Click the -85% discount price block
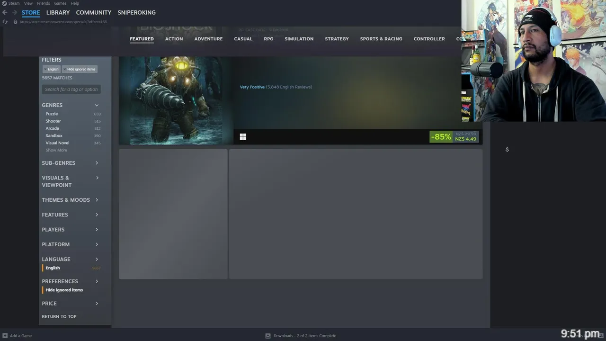Screen dimensions: 606x341 (x=454, y=137)
